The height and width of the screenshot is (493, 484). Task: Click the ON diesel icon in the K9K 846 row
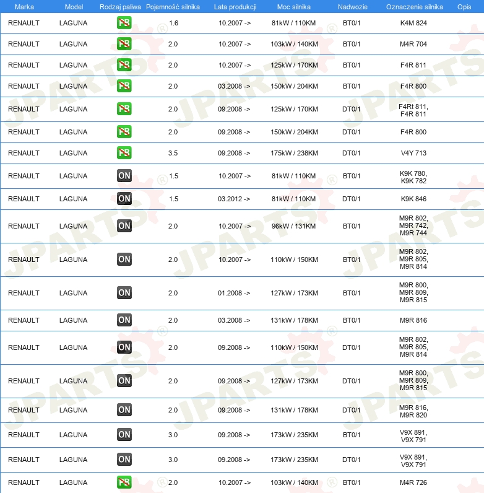tap(124, 199)
